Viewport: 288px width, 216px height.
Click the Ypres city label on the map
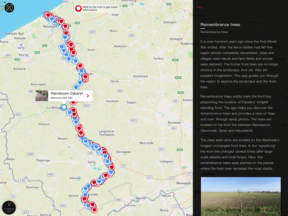[x=92, y=162]
